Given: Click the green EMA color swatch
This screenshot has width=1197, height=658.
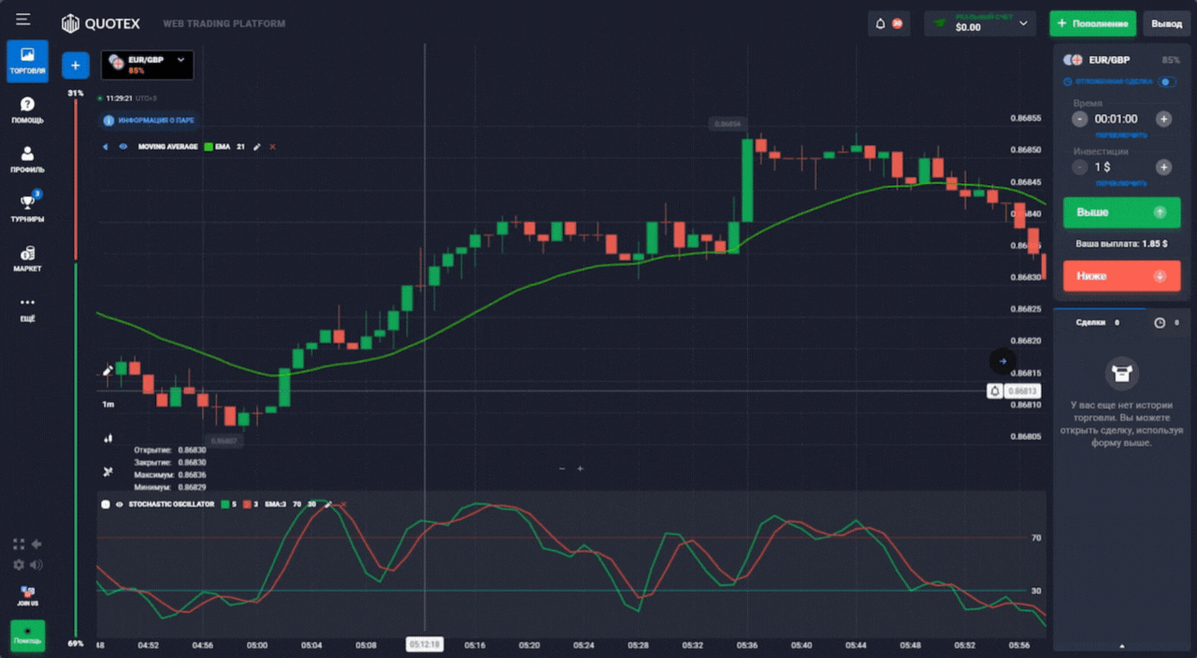Looking at the screenshot, I should click(209, 147).
